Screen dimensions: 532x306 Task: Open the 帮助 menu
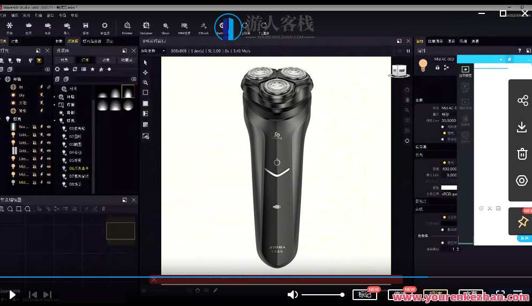74,16
